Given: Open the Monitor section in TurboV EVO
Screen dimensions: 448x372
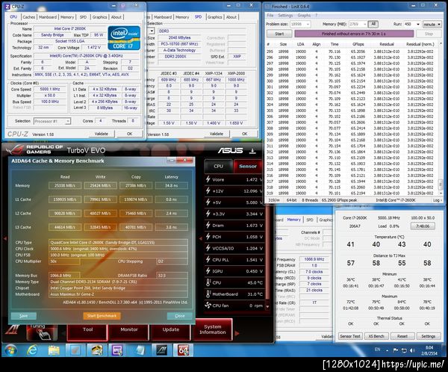Looking at the screenshot, I should click(x=129, y=329).
